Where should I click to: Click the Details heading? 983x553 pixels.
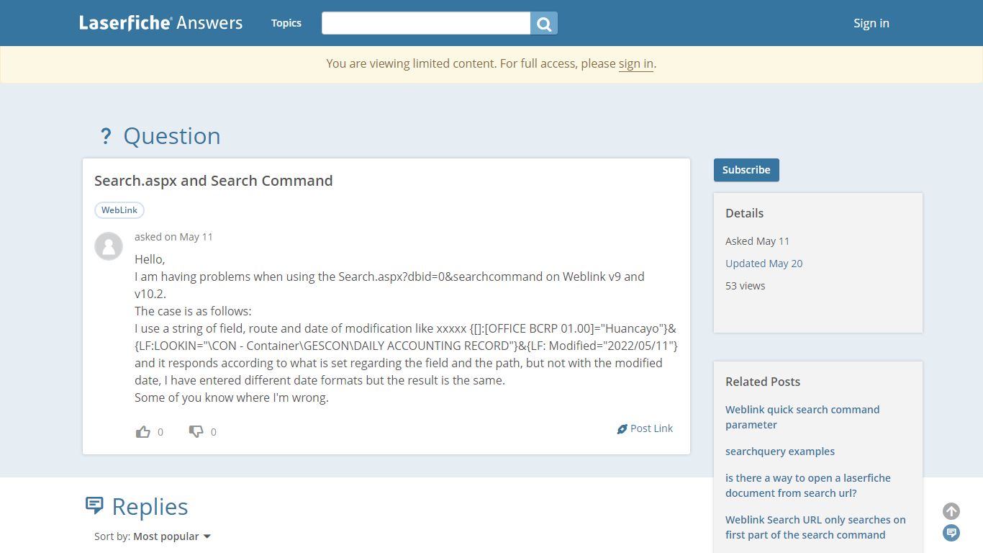[x=744, y=213]
